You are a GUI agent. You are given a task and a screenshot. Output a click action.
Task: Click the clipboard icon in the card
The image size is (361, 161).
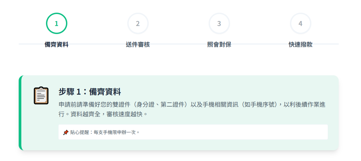coord(41,95)
